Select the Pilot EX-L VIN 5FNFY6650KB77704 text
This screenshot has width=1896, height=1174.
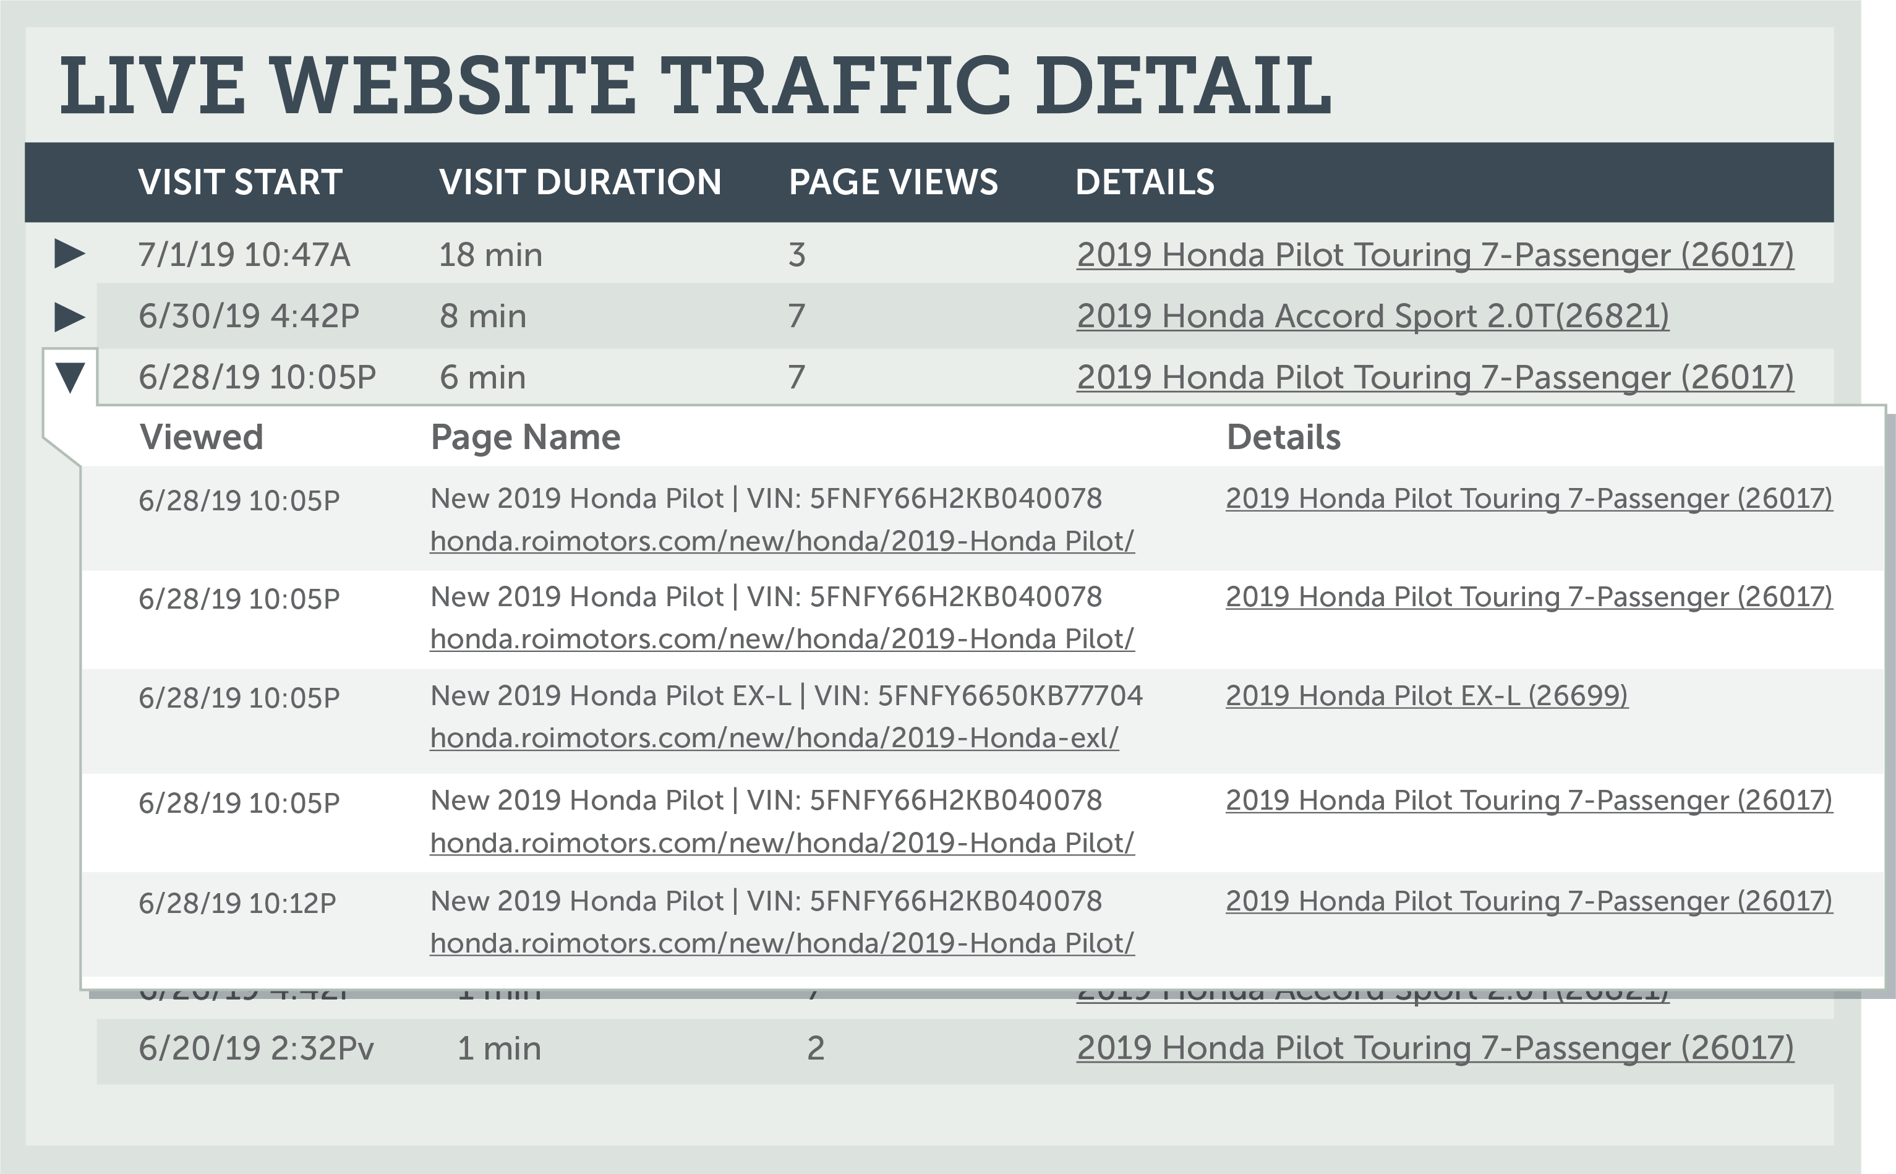(786, 696)
